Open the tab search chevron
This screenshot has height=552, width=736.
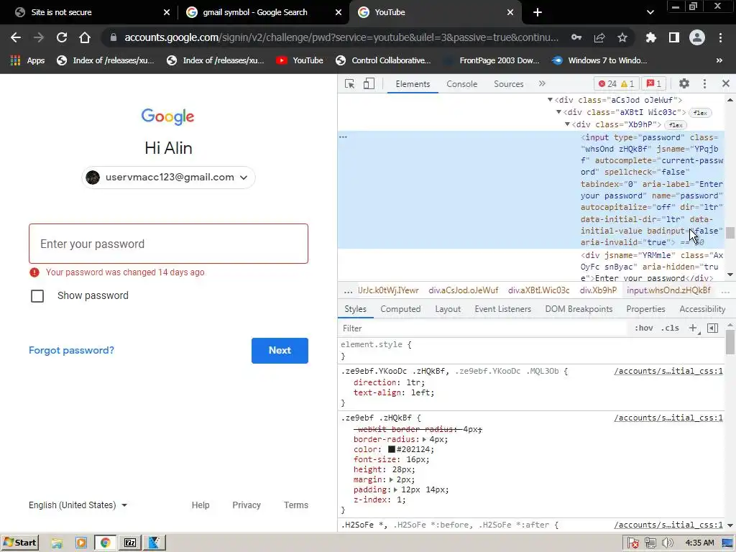(x=650, y=12)
